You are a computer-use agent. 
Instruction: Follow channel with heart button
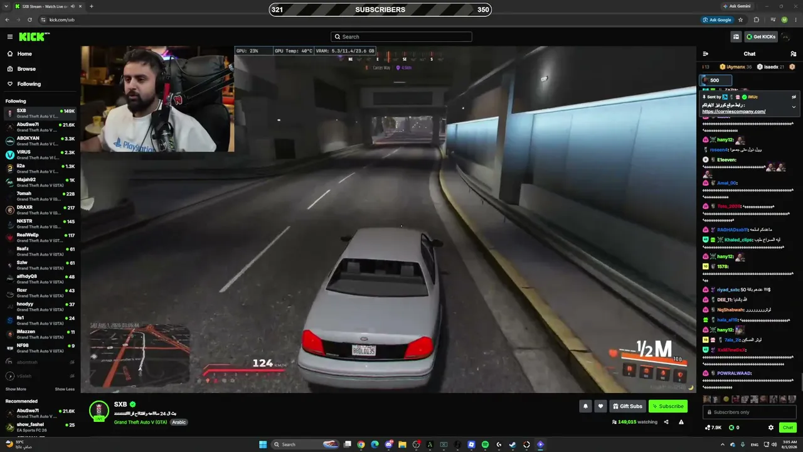[600, 406]
